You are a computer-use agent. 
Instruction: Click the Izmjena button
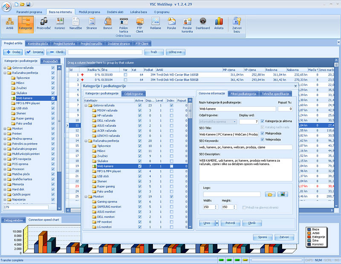coord(35,52)
